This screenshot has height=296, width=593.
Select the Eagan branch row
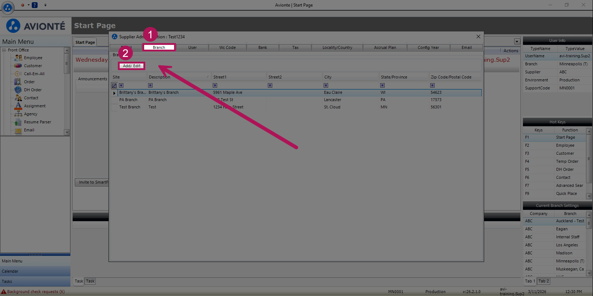555,229
